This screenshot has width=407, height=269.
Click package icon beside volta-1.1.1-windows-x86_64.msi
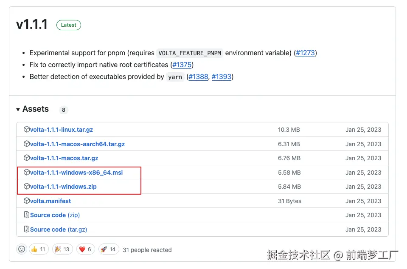26,172
